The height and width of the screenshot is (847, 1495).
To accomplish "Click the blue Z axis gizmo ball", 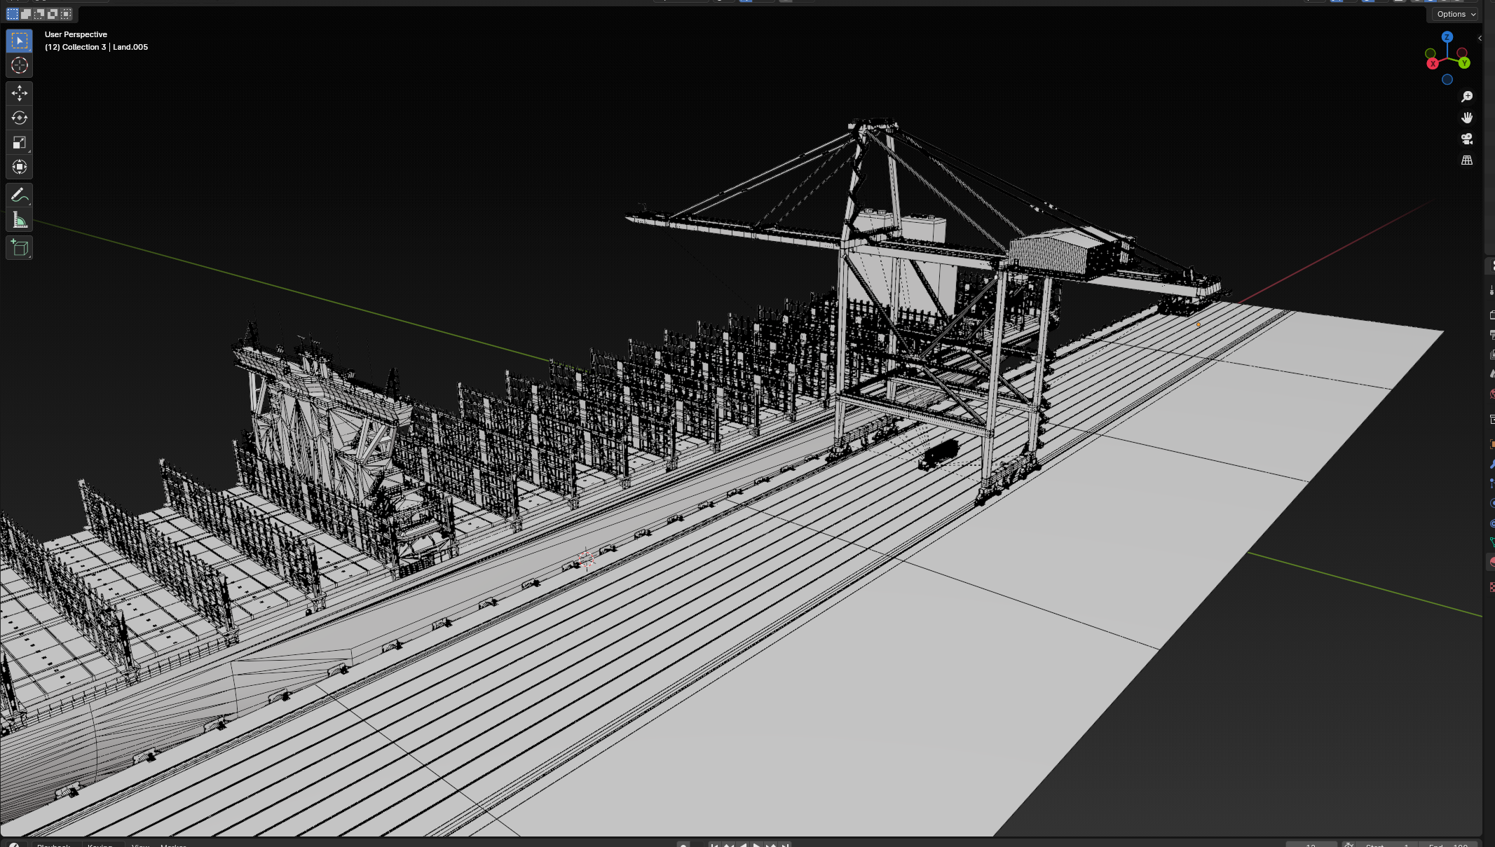I will point(1447,36).
